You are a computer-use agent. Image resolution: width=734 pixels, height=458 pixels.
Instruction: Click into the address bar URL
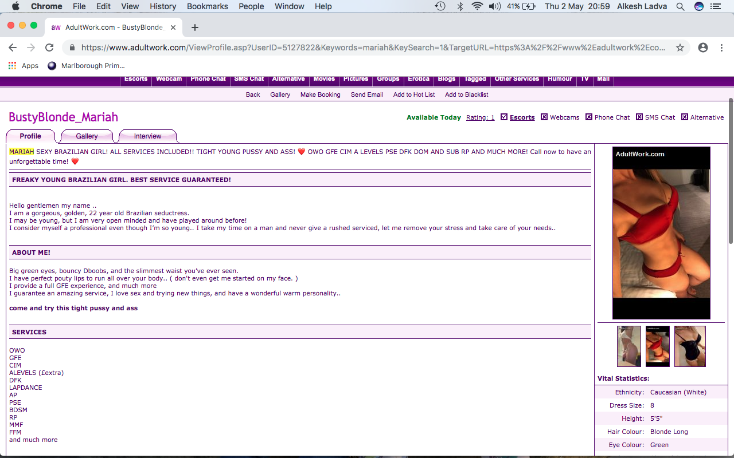coord(373,48)
